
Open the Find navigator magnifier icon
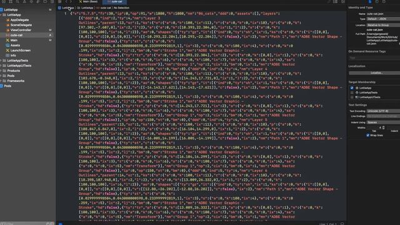coord(17,1)
